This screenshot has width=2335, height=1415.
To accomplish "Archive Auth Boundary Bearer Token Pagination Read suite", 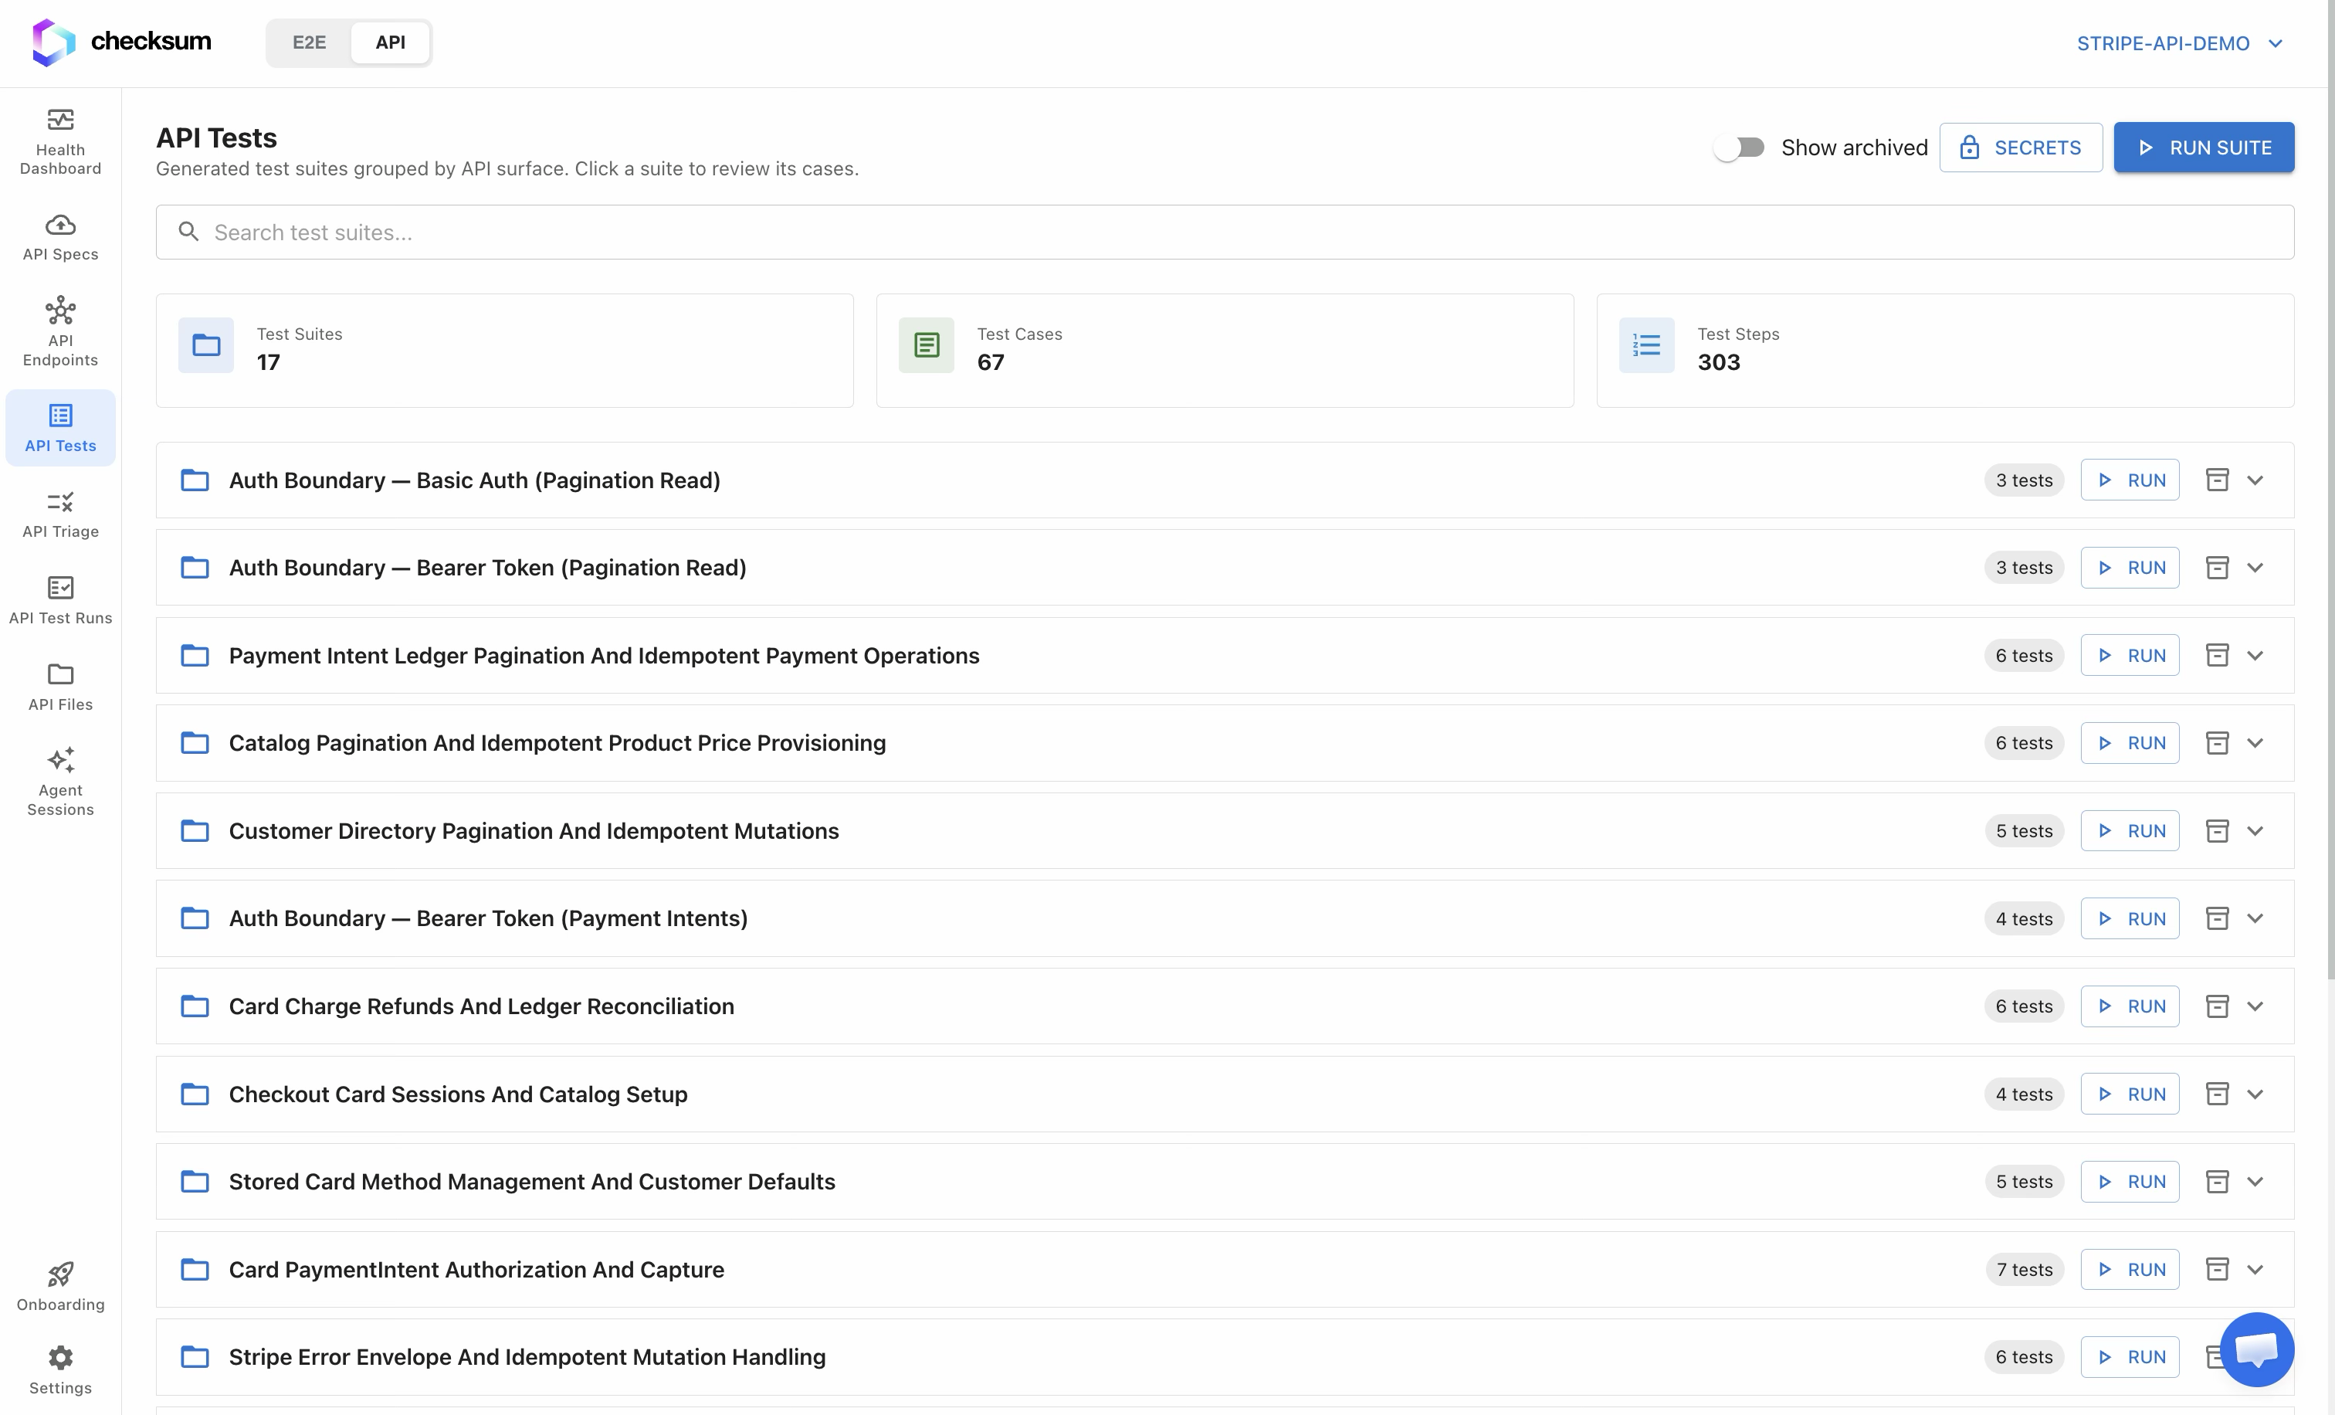I will click(x=2218, y=568).
